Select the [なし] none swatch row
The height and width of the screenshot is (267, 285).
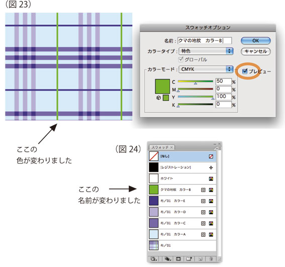(x=182, y=156)
